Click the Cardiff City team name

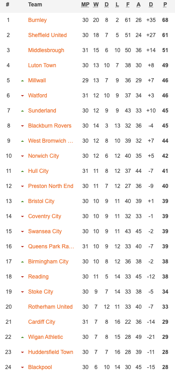pos(42,321)
